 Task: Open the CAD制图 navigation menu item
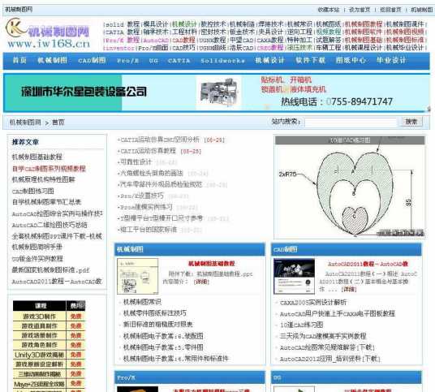pos(92,60)
